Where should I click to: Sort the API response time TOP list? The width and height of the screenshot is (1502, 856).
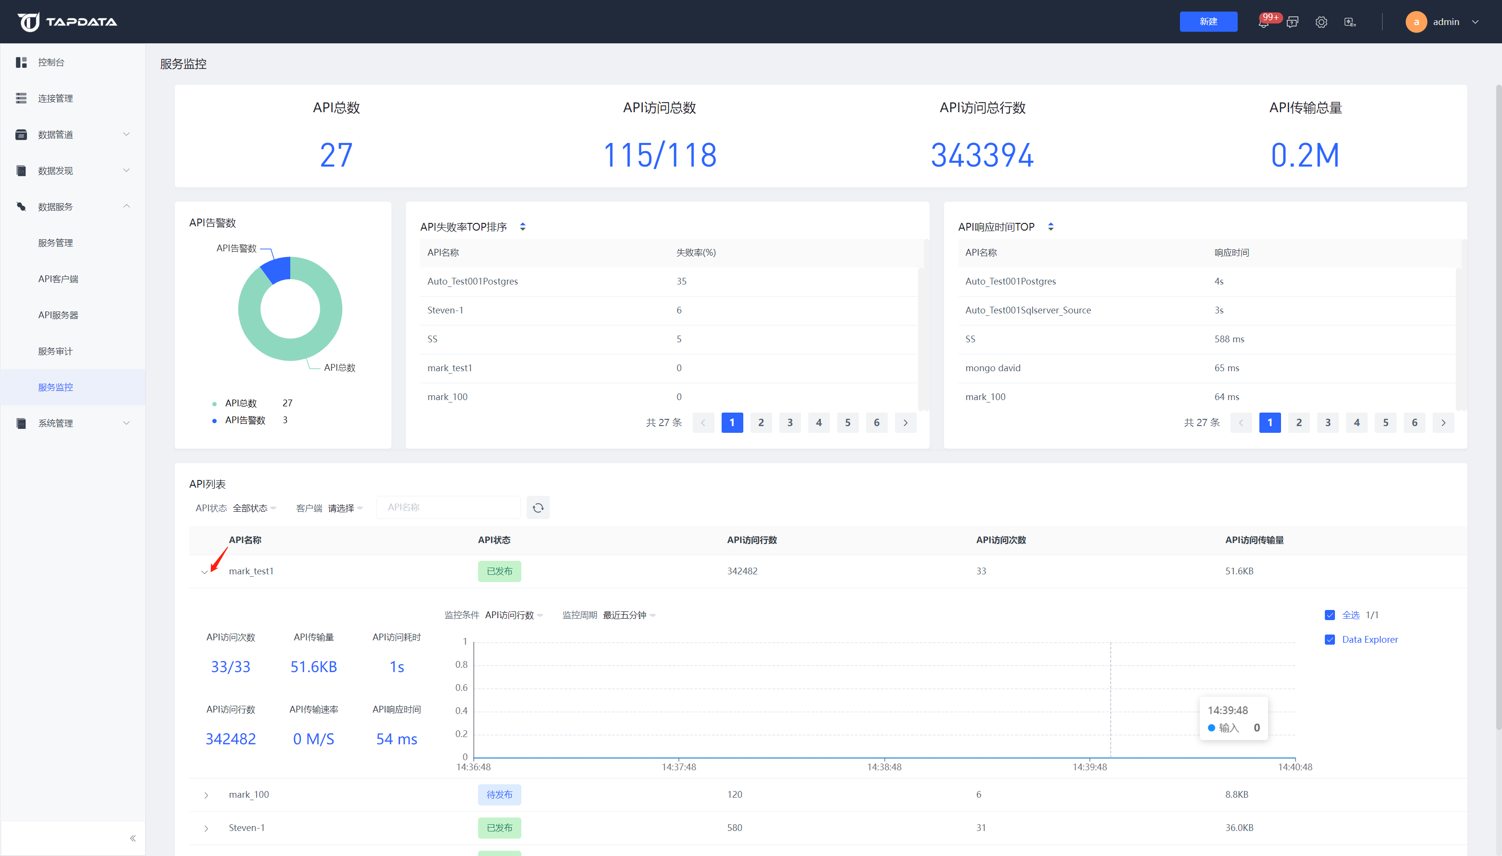[x=1050, y=226]
